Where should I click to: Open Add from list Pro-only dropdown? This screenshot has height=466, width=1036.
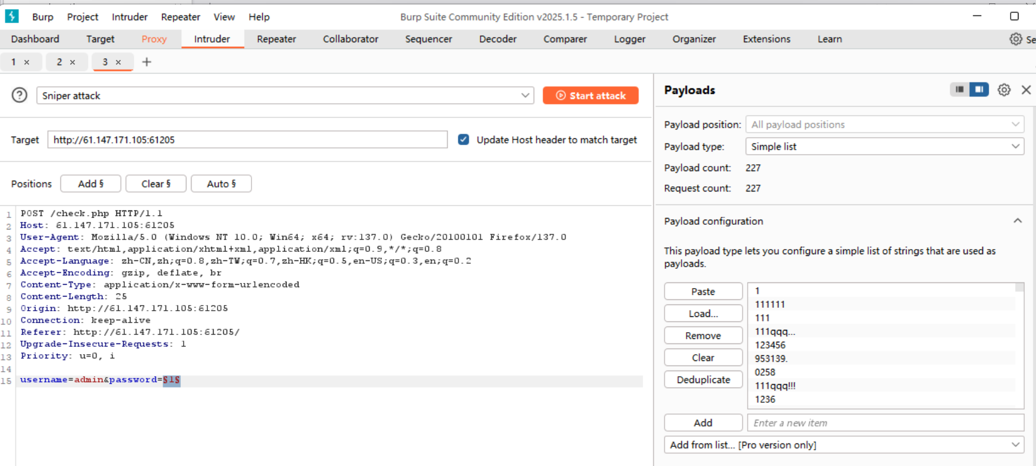[844, 445]
